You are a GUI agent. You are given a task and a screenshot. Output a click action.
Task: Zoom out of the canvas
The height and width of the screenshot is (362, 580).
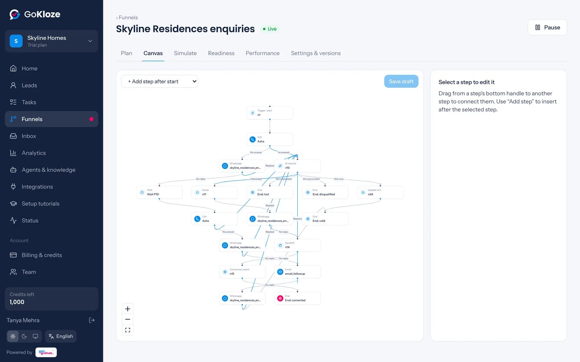(x=128, y=319)
